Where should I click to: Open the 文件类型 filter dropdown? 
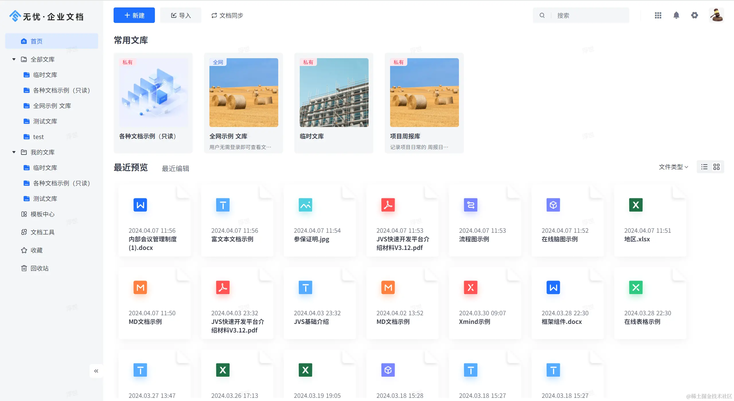[673, 167]
